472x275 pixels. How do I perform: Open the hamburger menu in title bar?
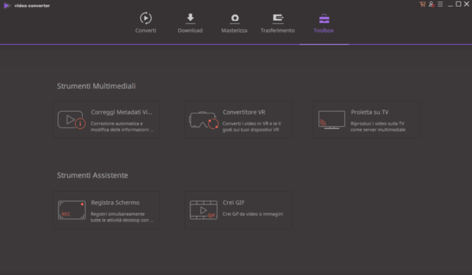click(440, 4)
